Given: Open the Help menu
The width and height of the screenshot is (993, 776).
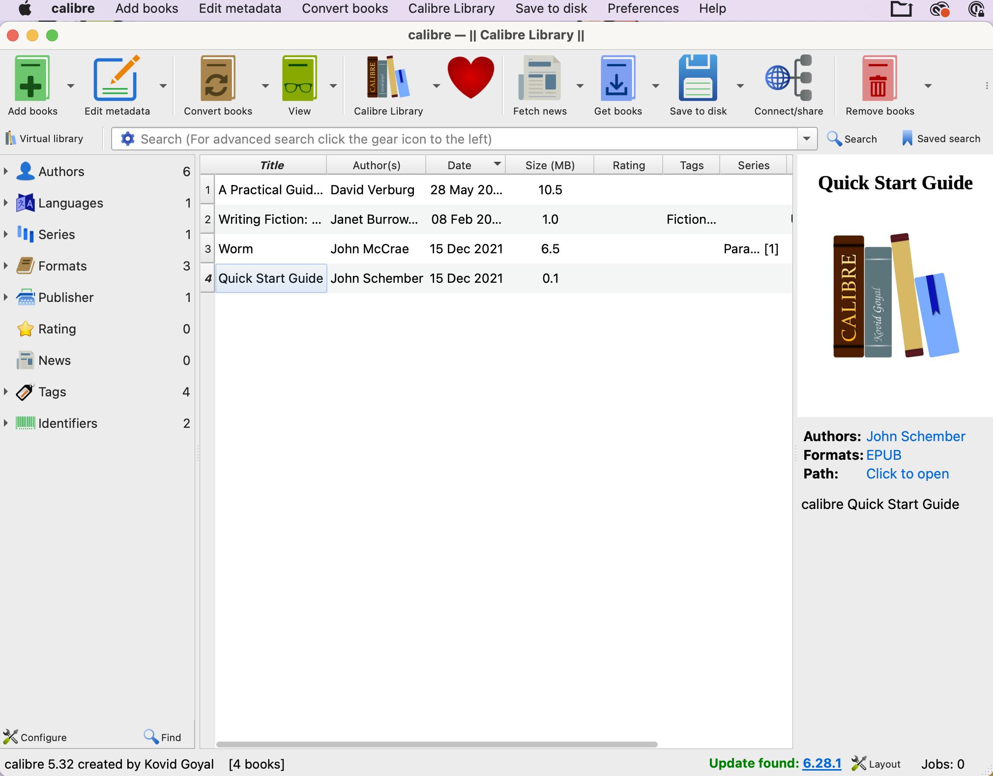Looking at the screenshot, I should click(712, 8).
